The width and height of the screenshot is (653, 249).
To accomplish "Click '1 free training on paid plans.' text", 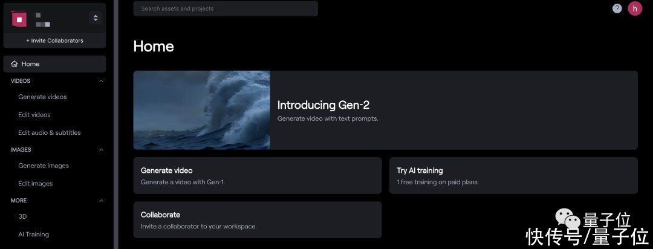I will point(438,182).
